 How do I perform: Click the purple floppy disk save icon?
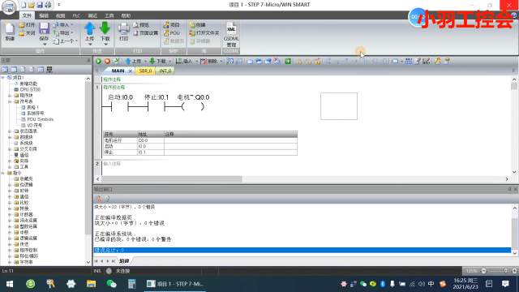(44, 28)
